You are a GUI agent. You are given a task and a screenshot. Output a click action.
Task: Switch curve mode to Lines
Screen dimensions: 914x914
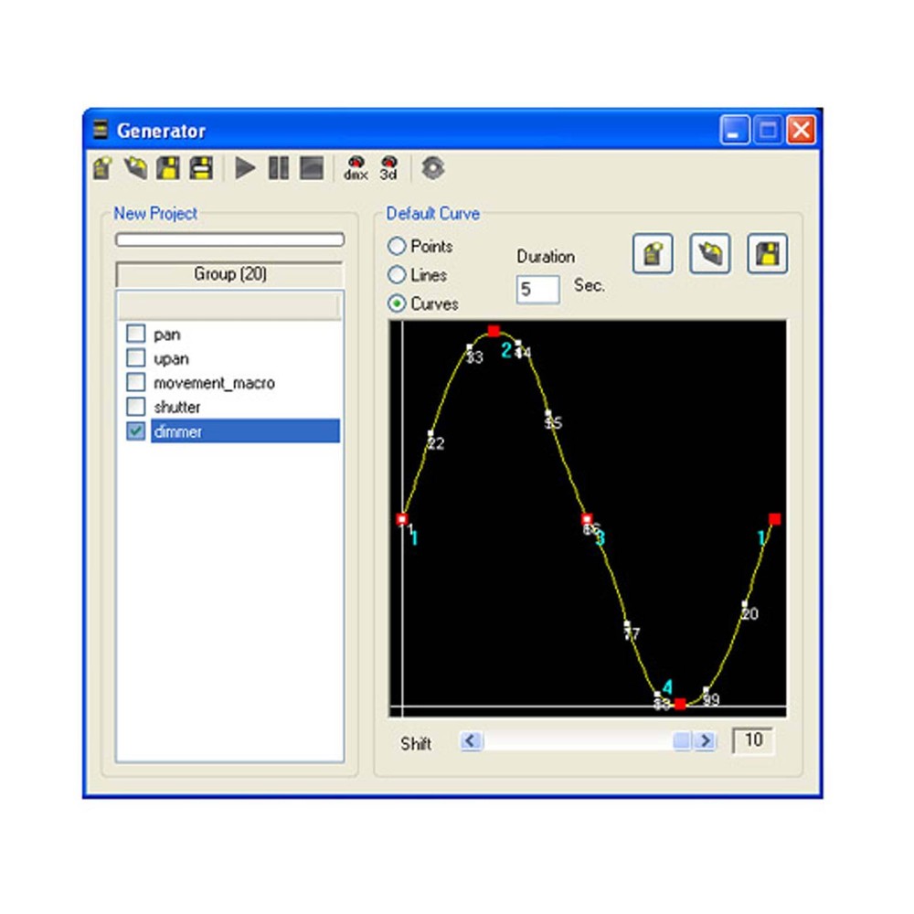[397, 275]
